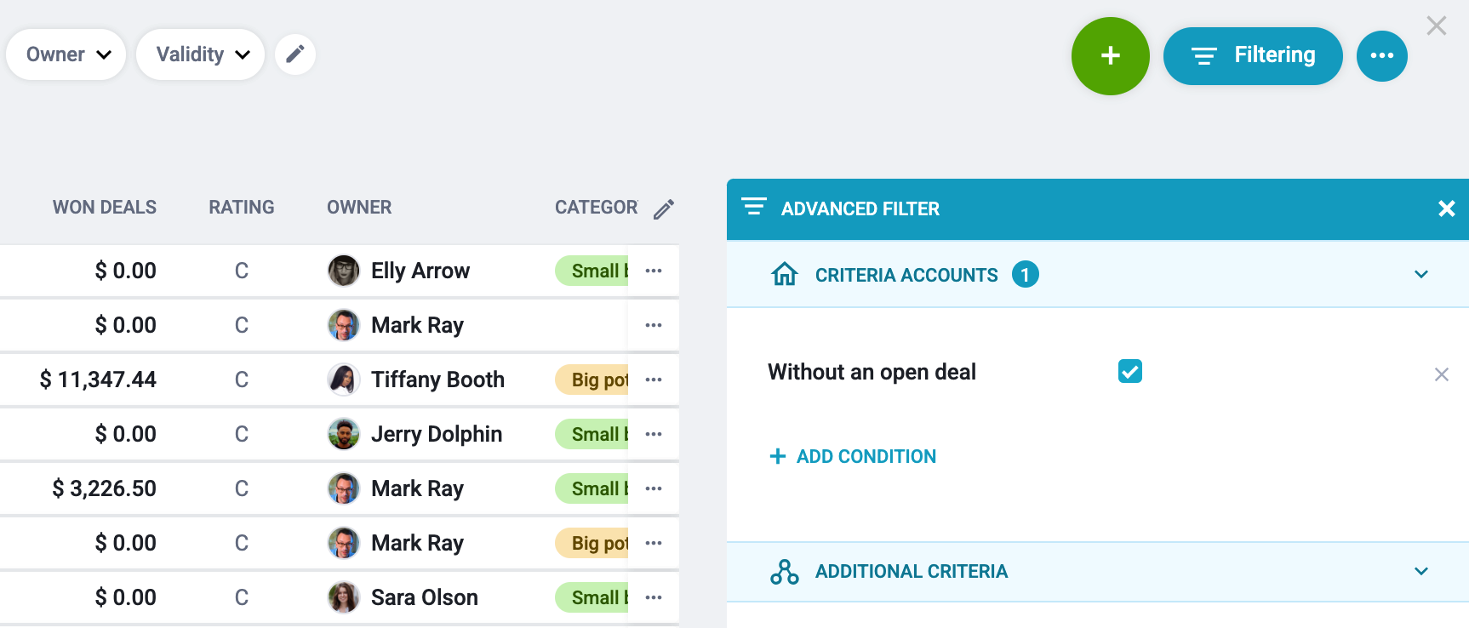Click the green plus add button

1110,56
